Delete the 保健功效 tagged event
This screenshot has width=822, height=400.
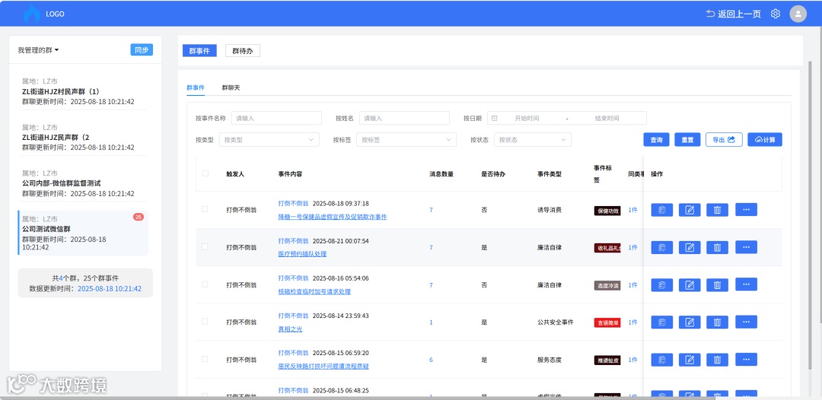pyautogui.click(x=718, y=210)
